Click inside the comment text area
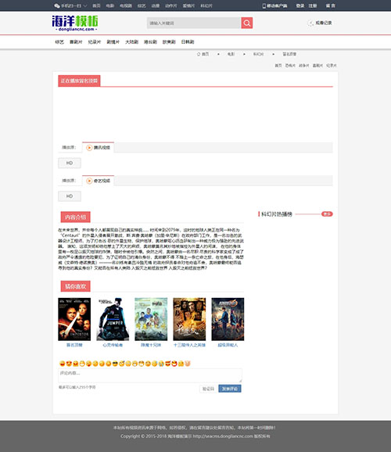Image resolution: width=391 pixels, height=452 pixels. [150, 375]
